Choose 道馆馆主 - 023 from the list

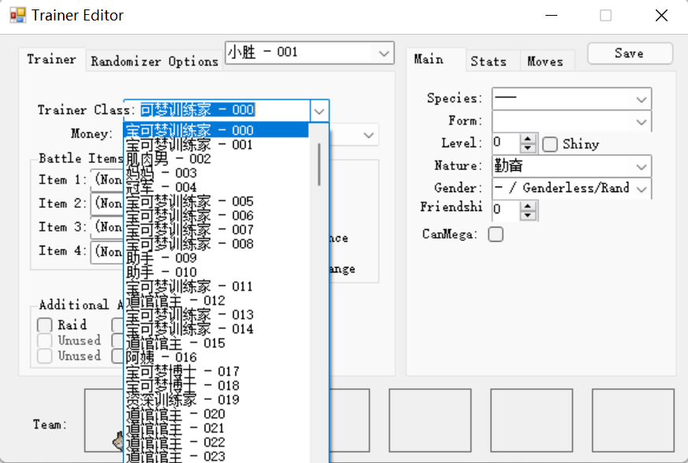[216, 457]
